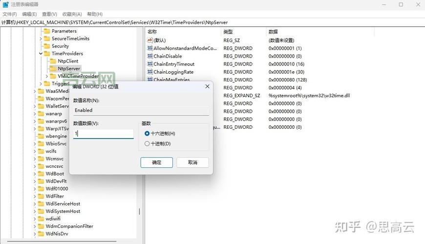Click the ChainDisable DWORD value icon
425x244 pixels.
[x=150, y=56]
